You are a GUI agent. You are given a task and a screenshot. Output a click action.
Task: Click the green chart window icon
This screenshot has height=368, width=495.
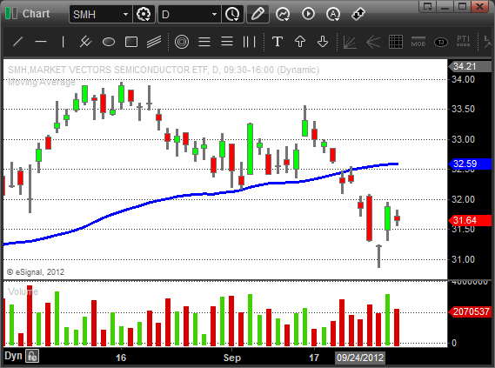pyautogui.click(x=11, y=14)
